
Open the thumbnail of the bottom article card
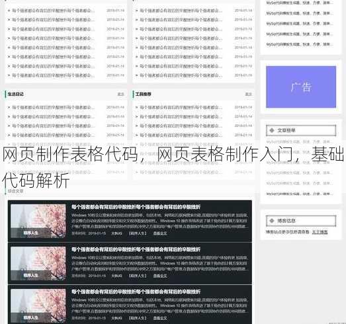click(x=38, y=305)
